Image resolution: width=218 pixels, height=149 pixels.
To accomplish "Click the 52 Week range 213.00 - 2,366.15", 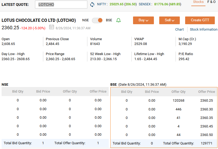I will tap(103, 59).
